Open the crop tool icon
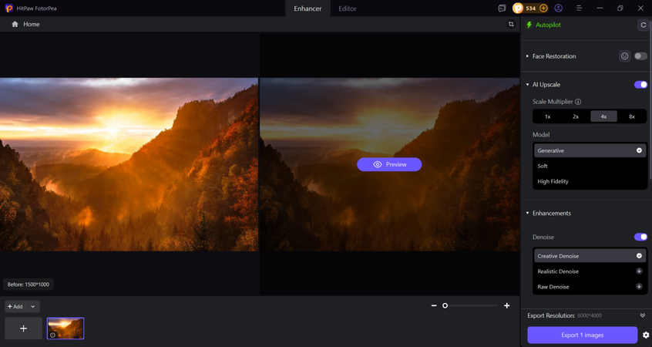 pos(511,24)
